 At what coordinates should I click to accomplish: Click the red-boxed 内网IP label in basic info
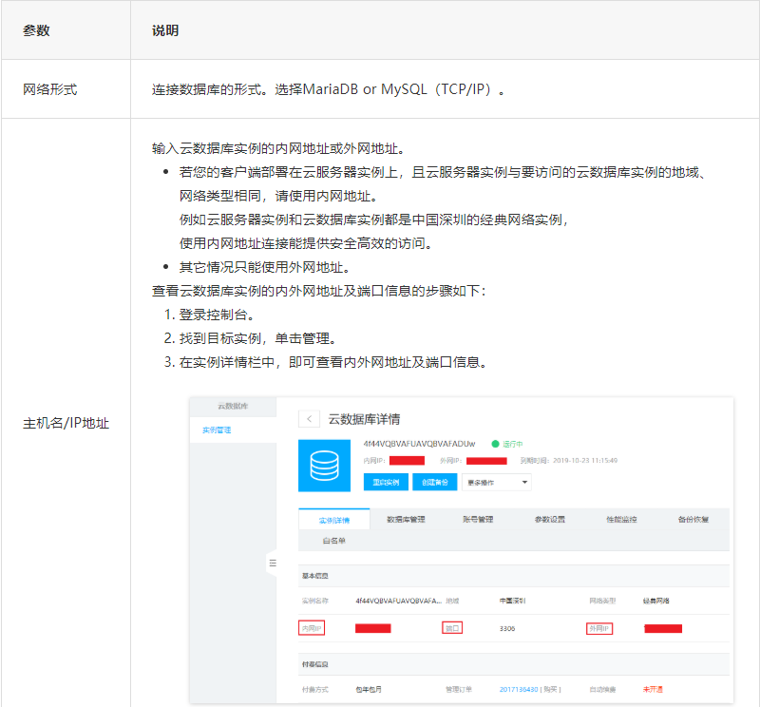click(x=312, y=628)
